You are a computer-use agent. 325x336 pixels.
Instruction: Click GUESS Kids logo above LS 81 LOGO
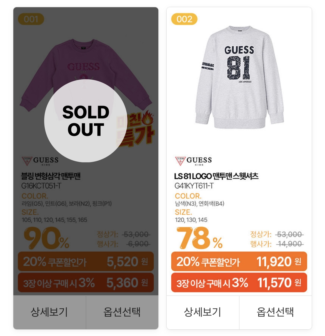click(x=193, y=161)
